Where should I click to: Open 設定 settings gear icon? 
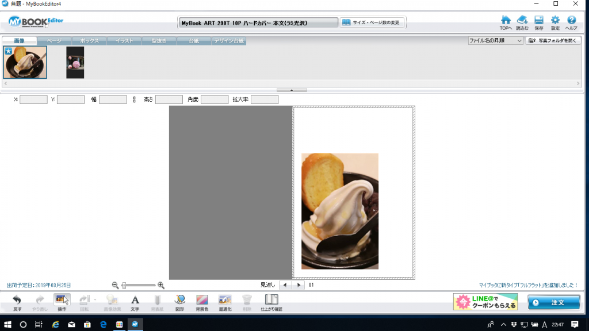coord(555,22)
